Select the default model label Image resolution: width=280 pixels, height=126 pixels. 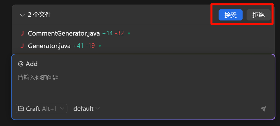83,109
